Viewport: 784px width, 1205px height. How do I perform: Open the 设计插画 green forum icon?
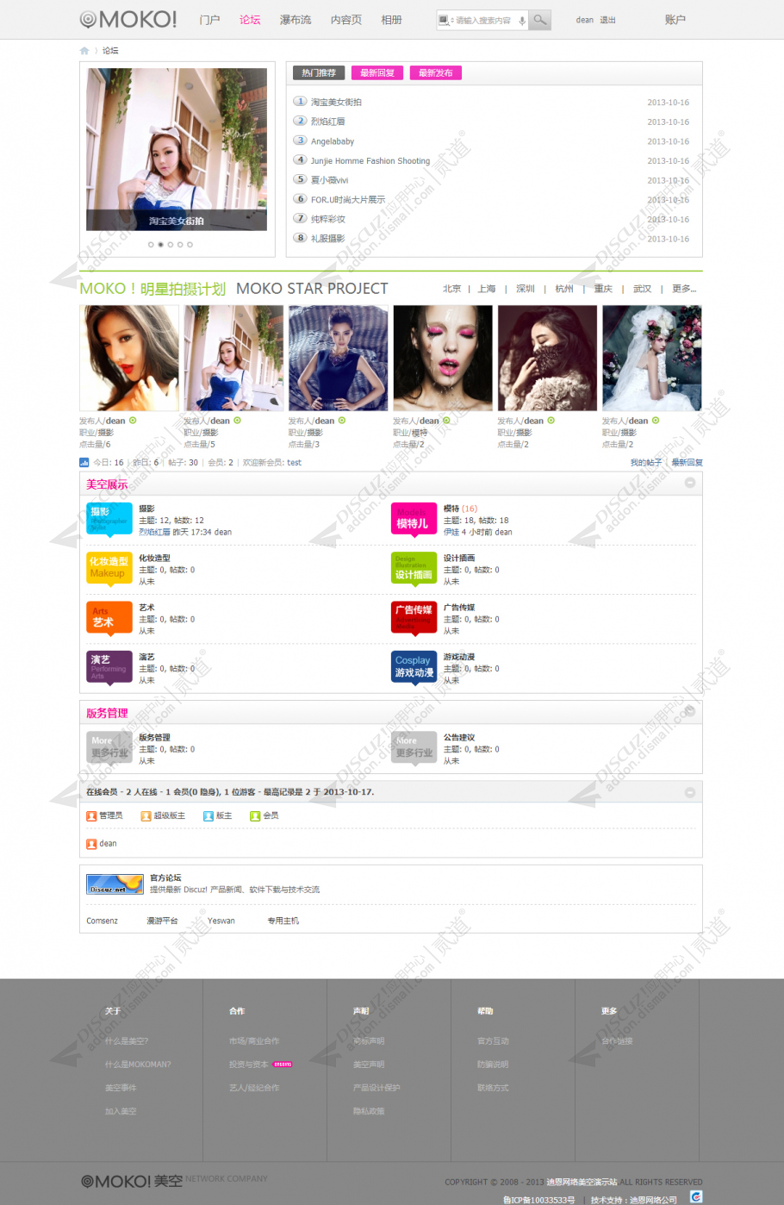click(414, 569)
